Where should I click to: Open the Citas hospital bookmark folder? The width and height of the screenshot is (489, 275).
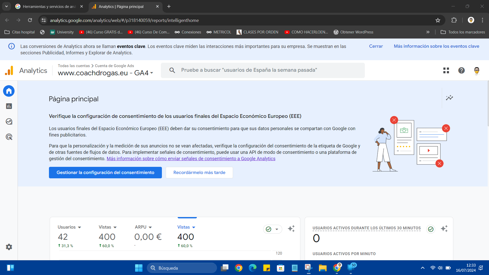click(x=20, y=32)
